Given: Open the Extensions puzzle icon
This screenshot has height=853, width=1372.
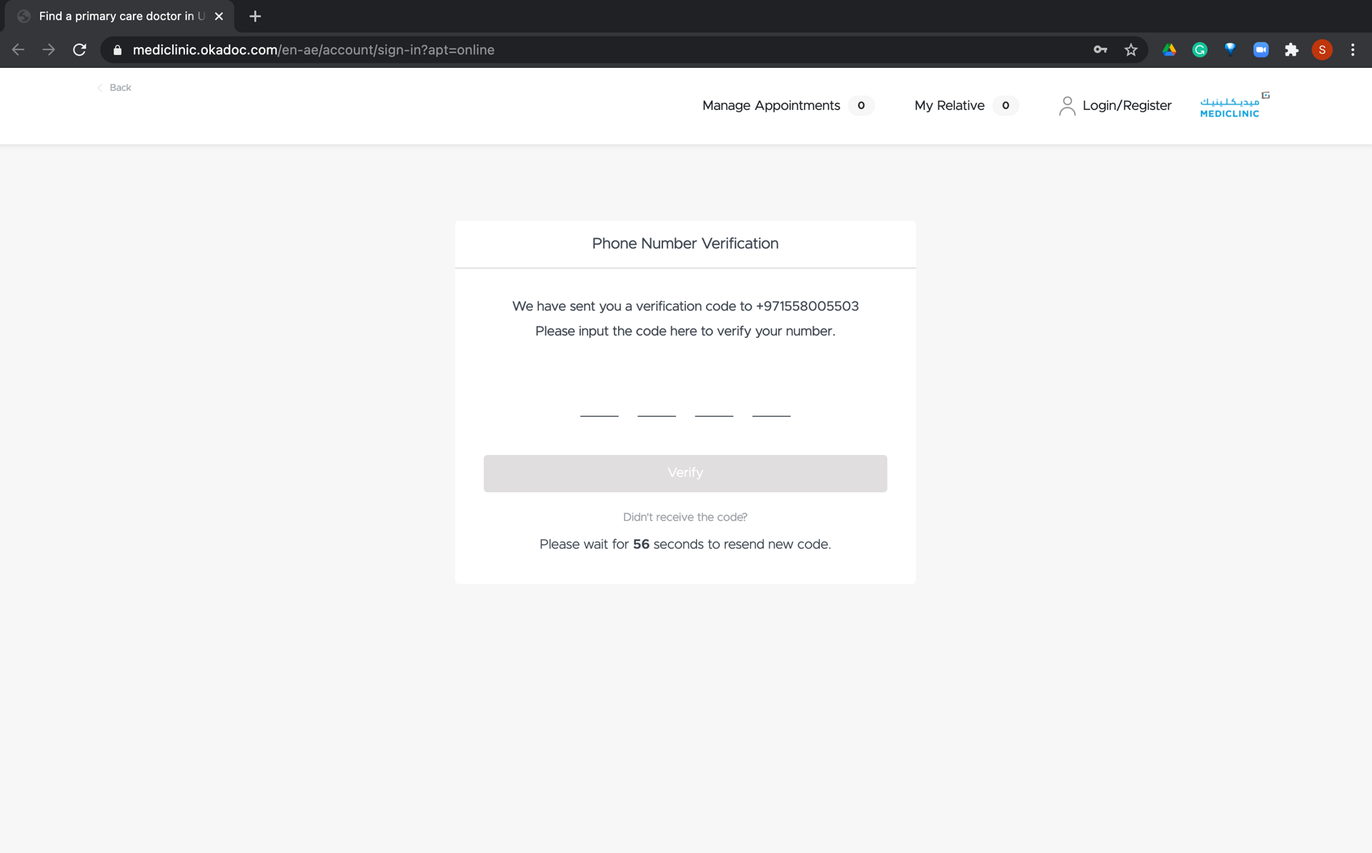Looking at the screenshot, I should 1291,50.
